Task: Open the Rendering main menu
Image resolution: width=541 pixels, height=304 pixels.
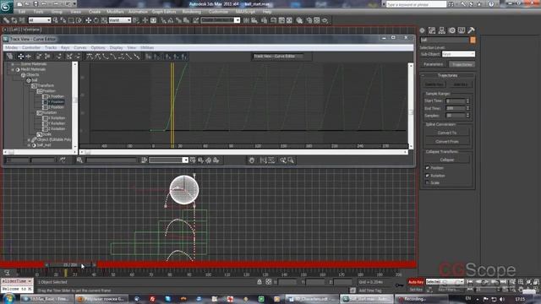Action: coord(192,12)
